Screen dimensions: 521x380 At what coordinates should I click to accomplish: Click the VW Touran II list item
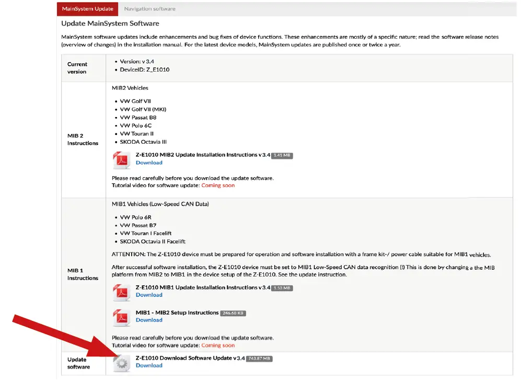(136, 134)
